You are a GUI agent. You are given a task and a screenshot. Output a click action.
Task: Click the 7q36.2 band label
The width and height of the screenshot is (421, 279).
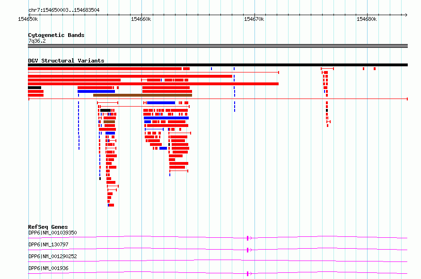37,41
